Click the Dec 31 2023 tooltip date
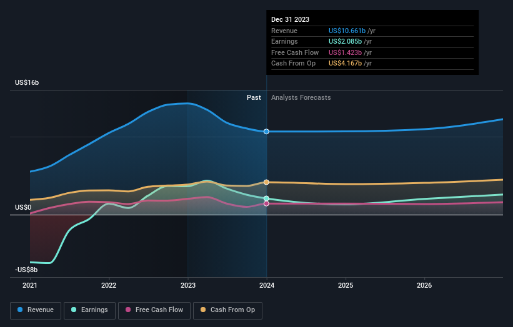 [x=290, y=19]
